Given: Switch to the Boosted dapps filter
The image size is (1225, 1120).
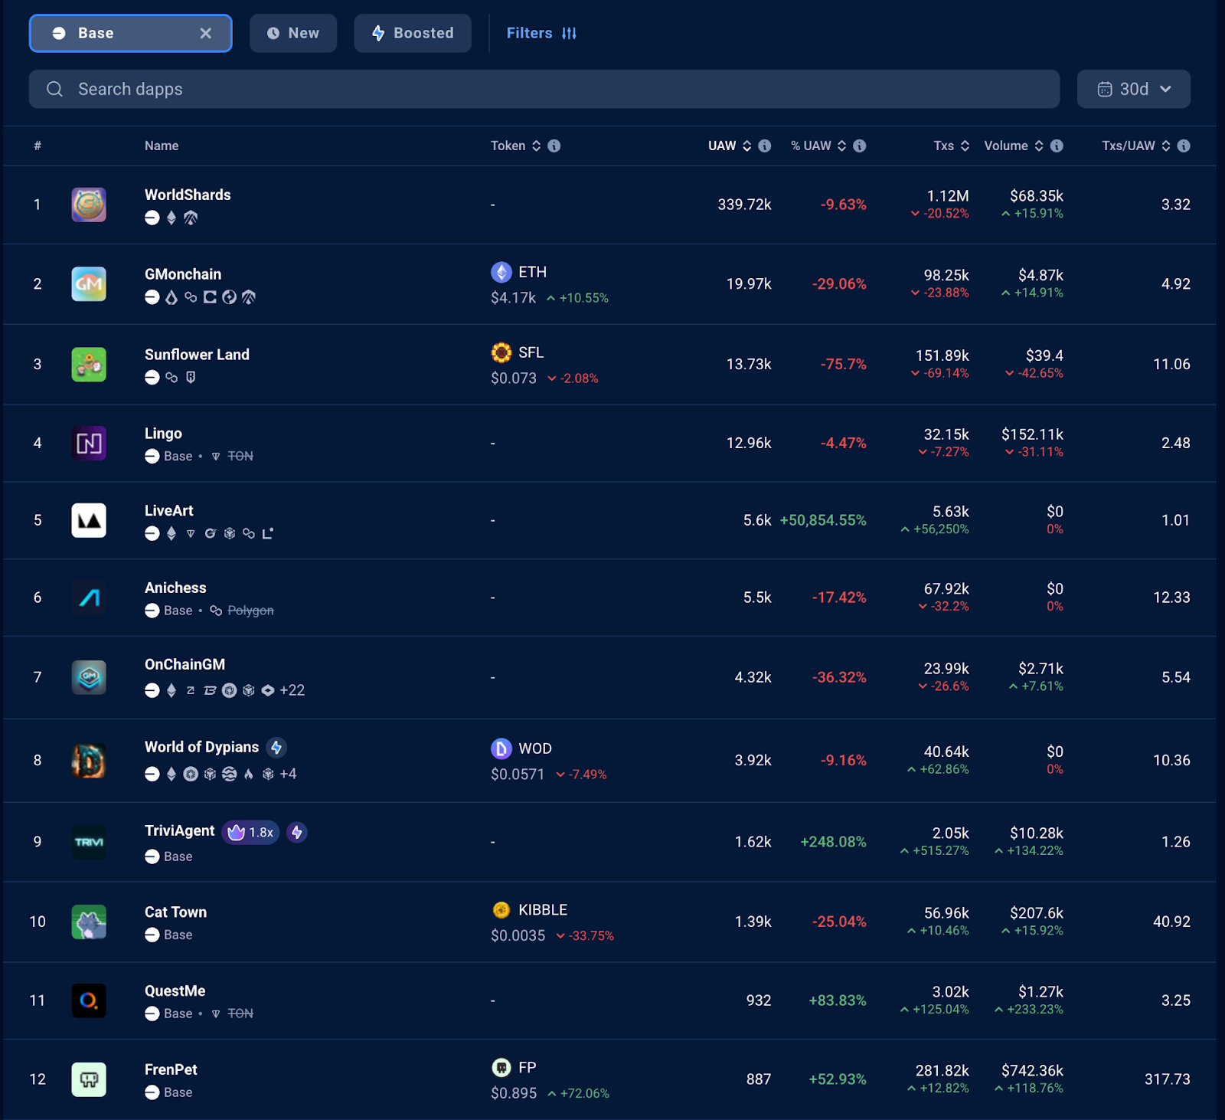Looking at the screenshot, I should pos(412,33).
